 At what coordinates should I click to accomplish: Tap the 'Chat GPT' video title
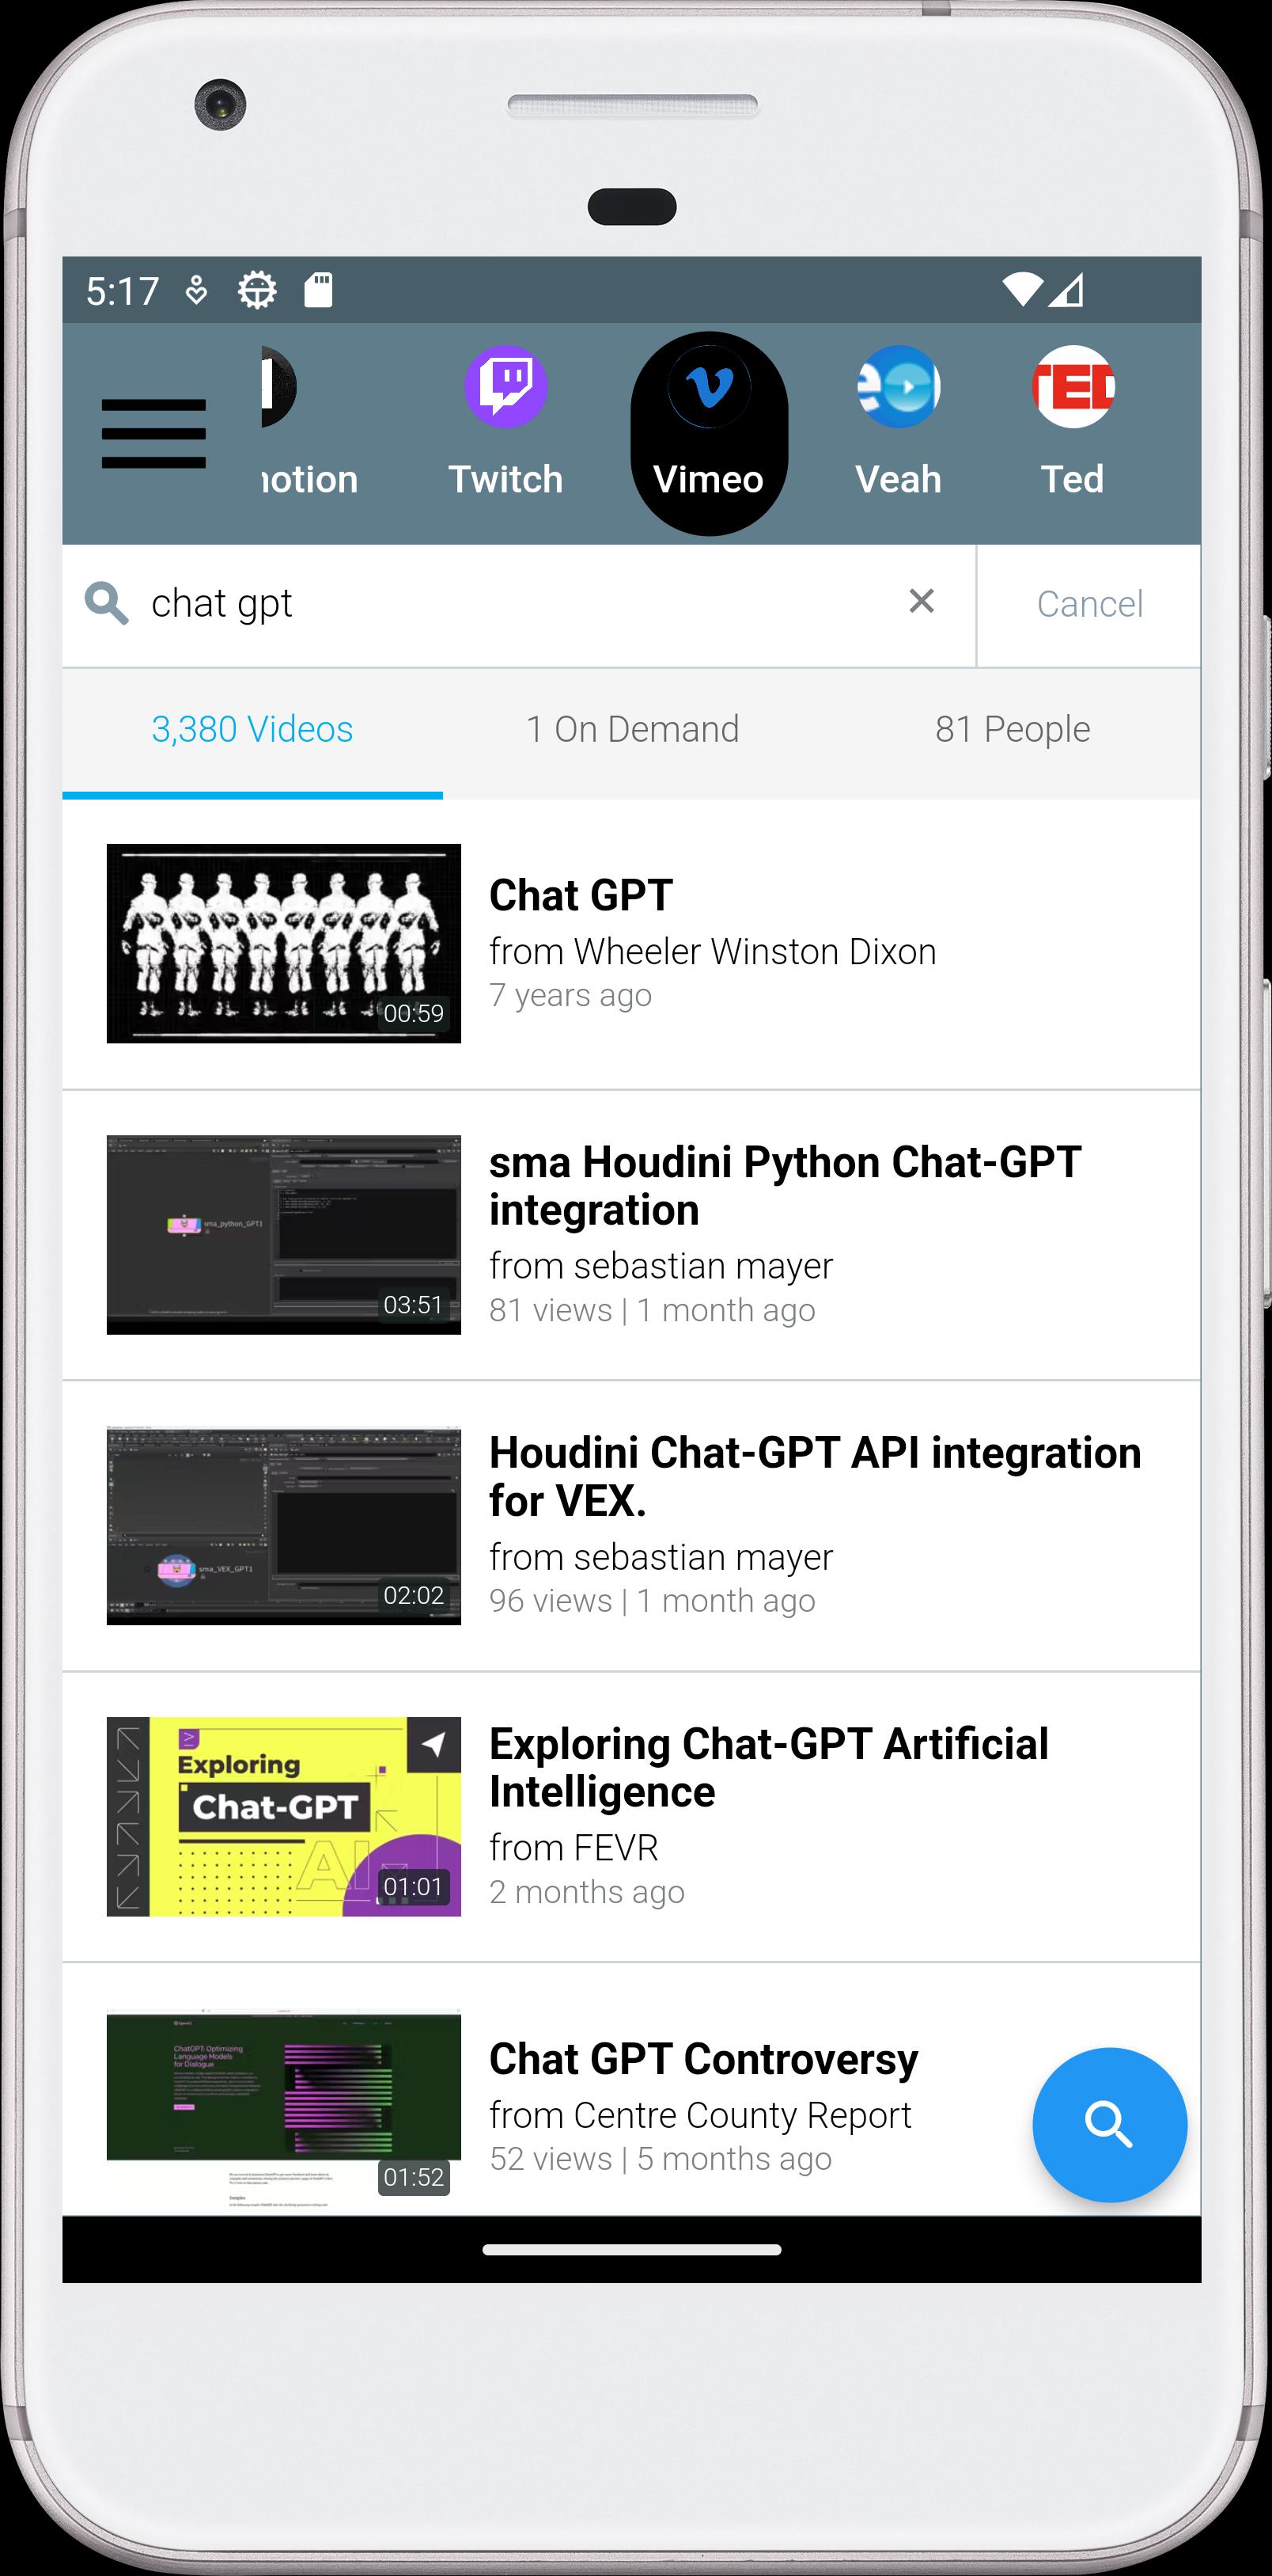click(581, 895)
